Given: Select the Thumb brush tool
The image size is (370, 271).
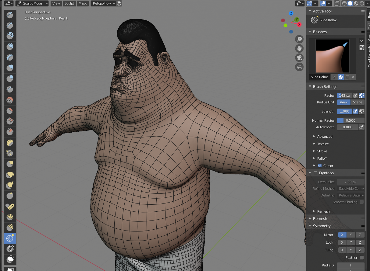Looking at the screenshot, I should [x=10, y=196].
